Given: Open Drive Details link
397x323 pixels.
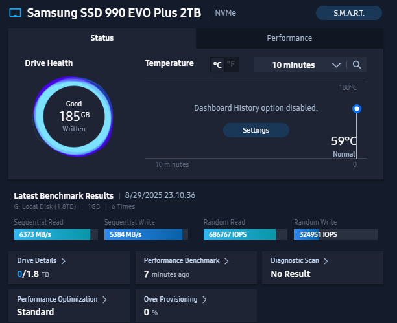Looking at the screenshot, I should (37, 260).
